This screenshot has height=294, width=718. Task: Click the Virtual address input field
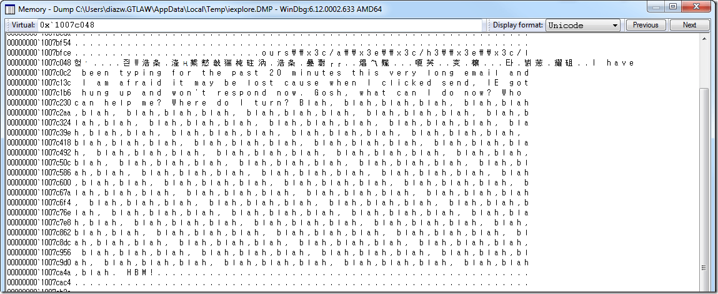tap(259, 25)
